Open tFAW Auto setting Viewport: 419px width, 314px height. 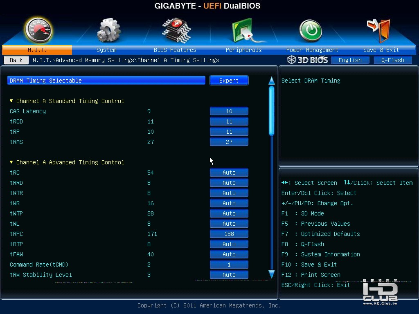coord(229,254)
